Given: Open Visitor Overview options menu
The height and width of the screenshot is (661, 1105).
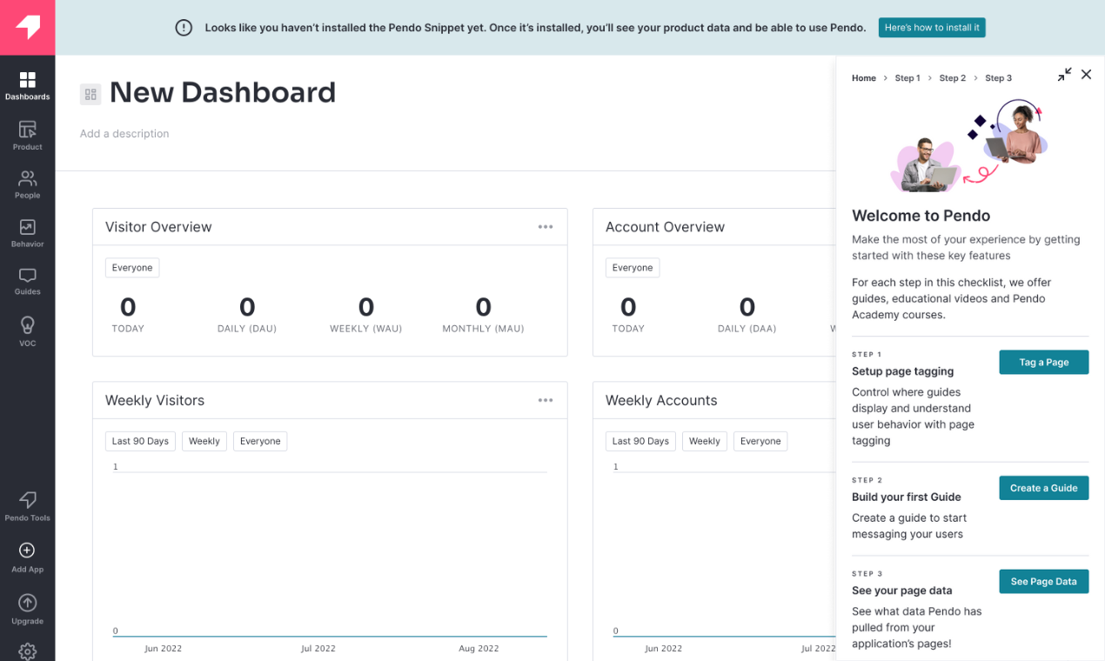Looking at the screenshot, I should [546, 227].
